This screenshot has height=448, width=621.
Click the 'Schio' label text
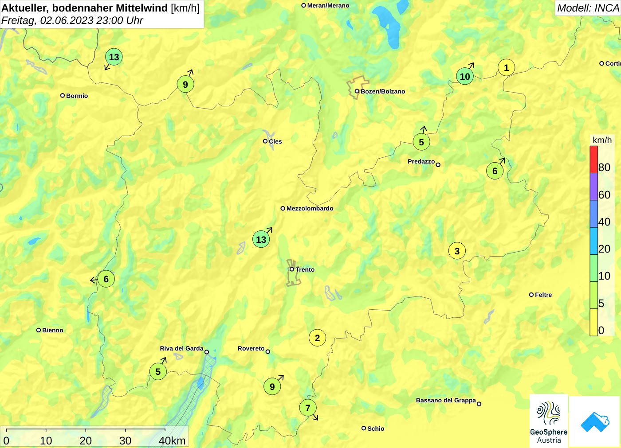[x=376, y=429]
